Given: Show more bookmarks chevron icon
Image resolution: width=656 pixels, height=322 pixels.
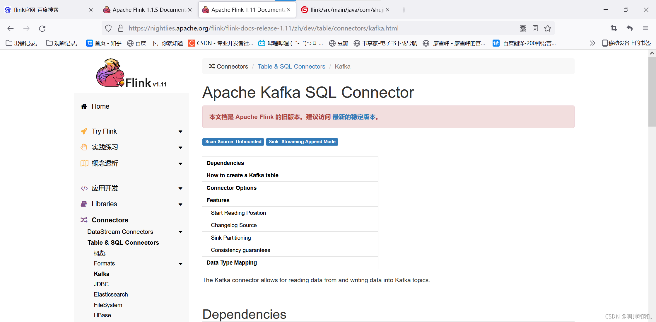Looking at the screenshot, I should point(592,43).
